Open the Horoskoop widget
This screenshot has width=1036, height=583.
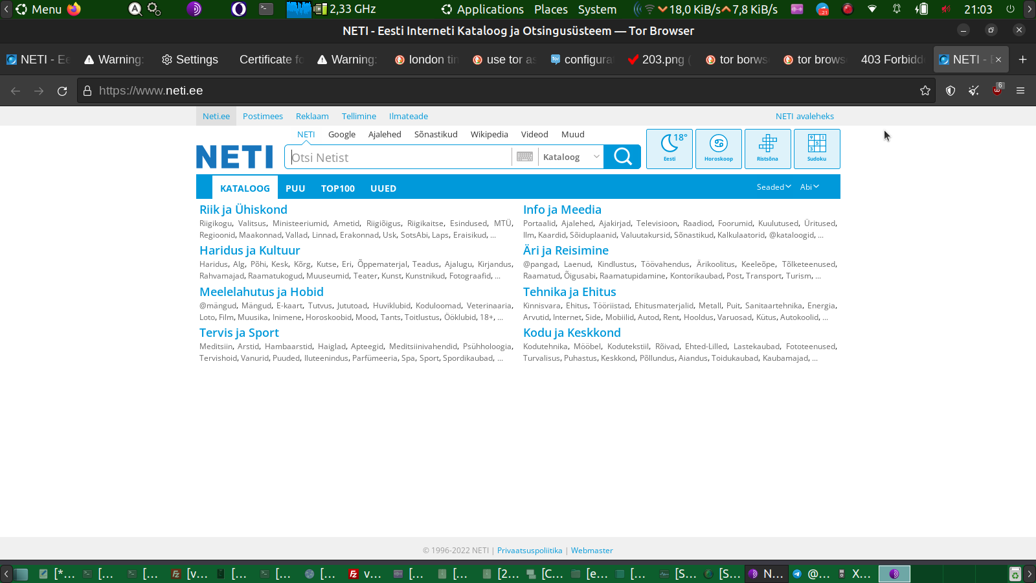719,149
